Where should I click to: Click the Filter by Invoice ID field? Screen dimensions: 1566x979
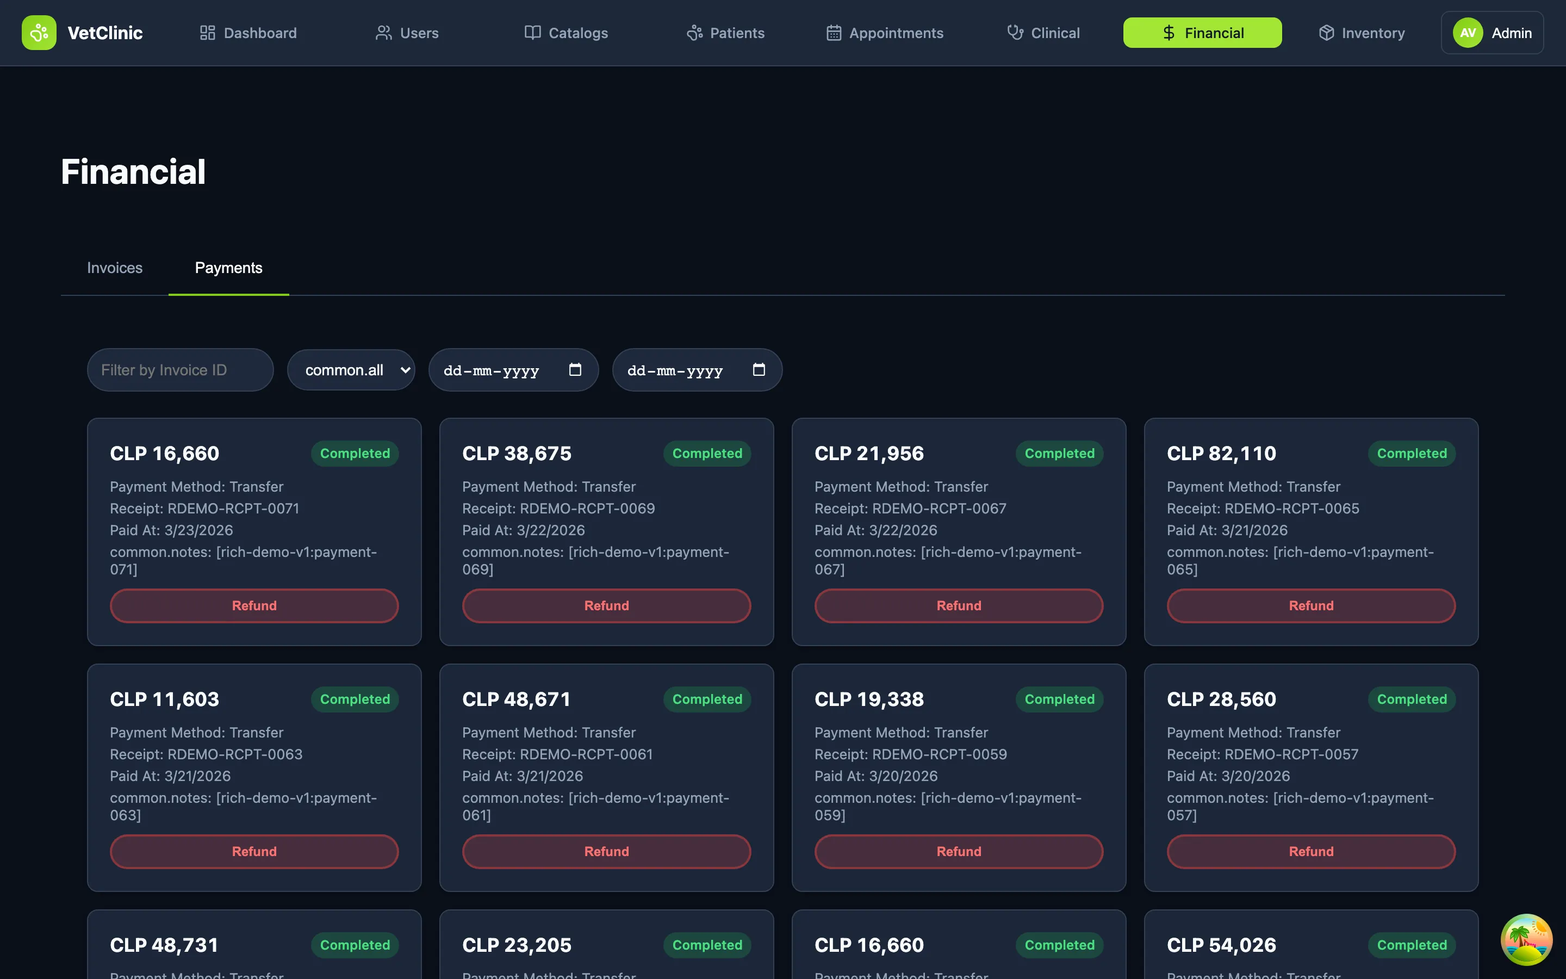point(180,370)
